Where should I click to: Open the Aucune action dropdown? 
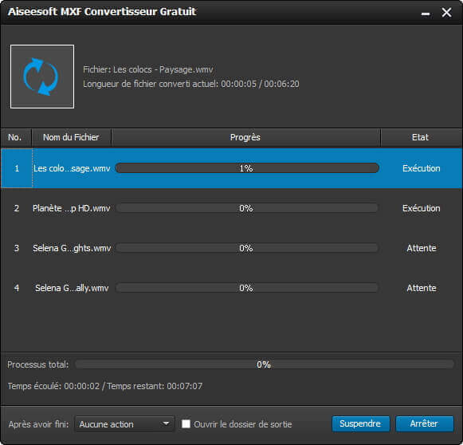pyautogui.click(x=124, y=424)
